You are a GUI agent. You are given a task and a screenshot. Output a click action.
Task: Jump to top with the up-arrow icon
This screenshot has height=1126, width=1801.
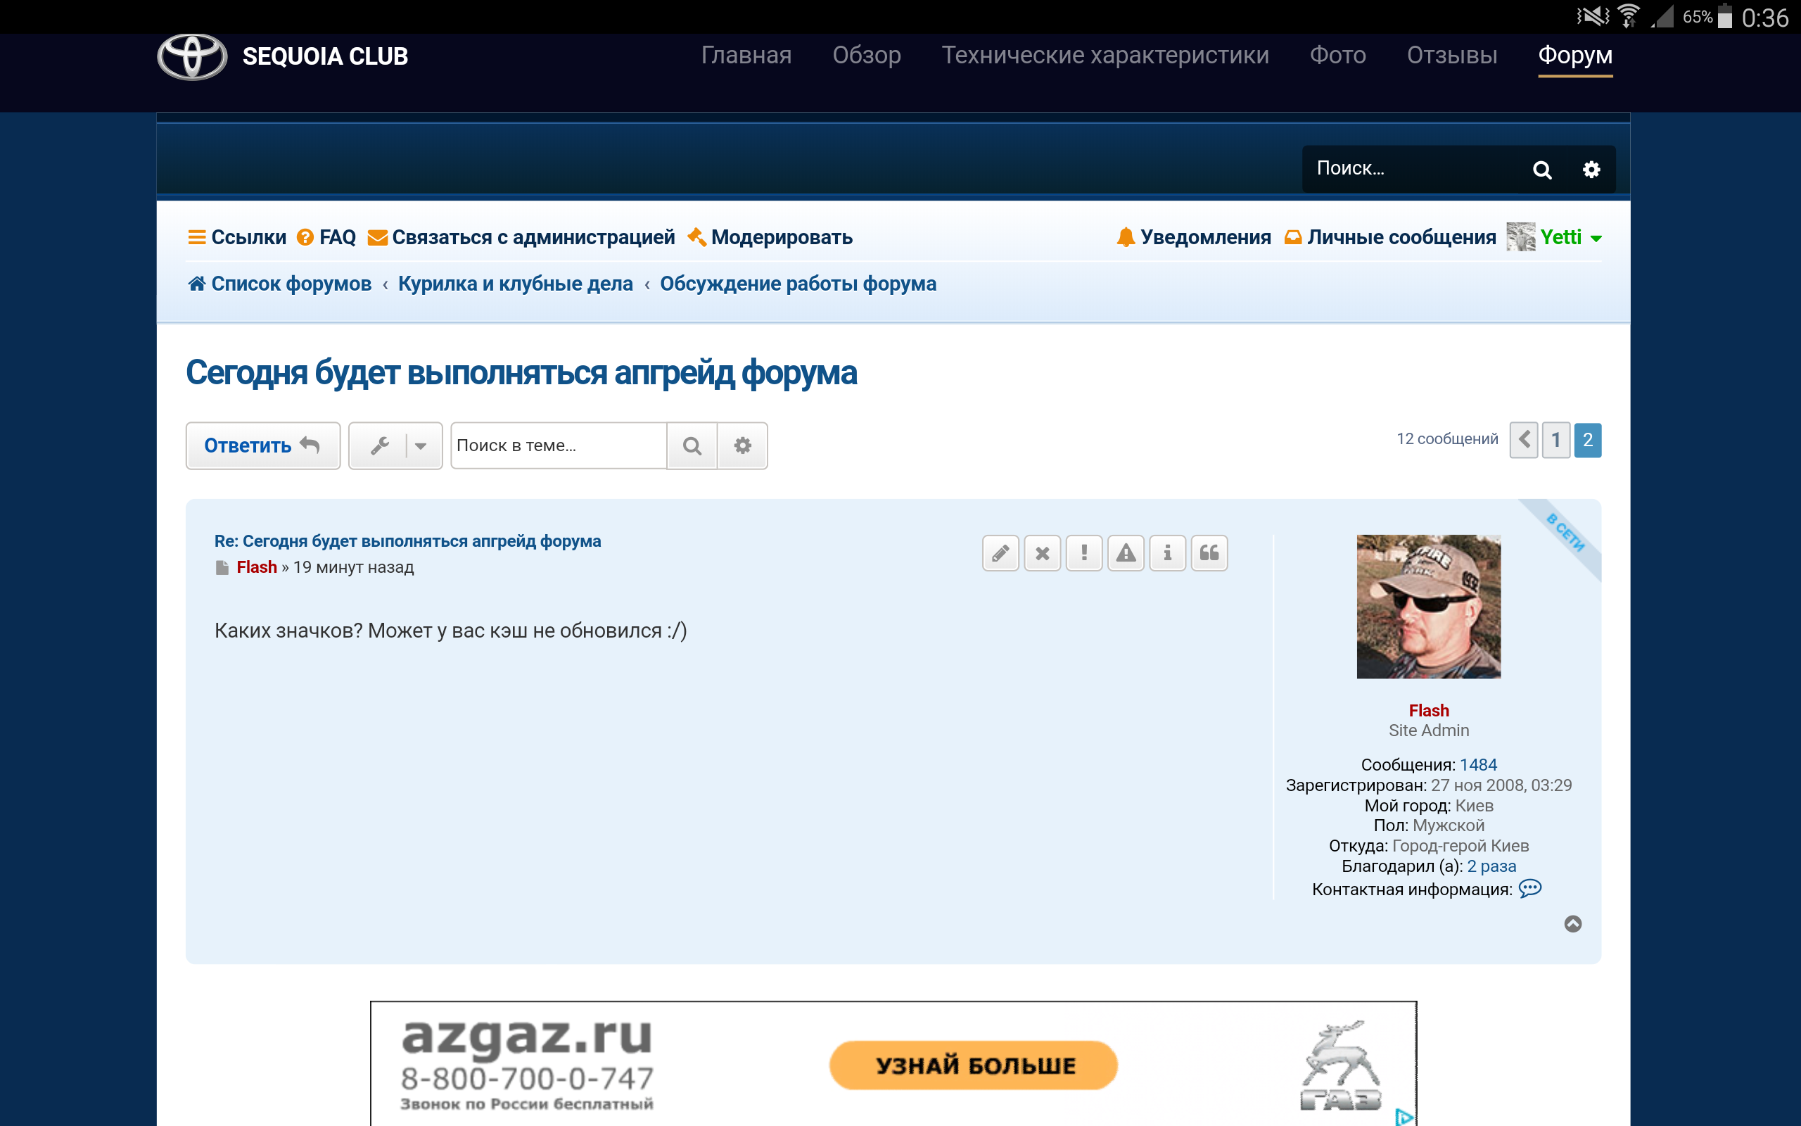pyautogui.click(x=1572, y=924)
